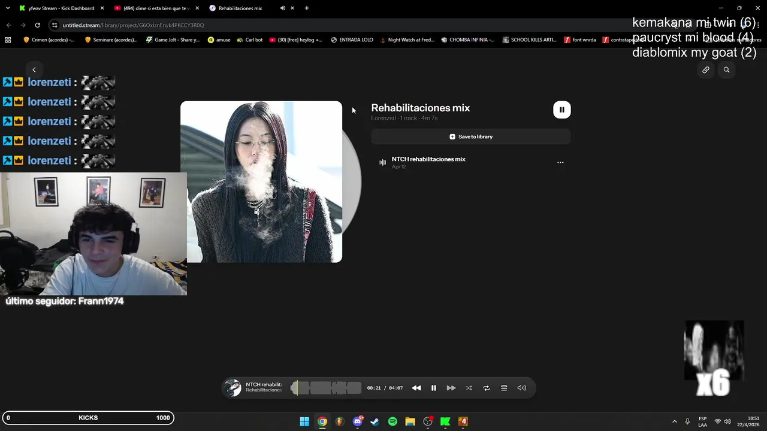Open search with the magnifier icon

(726, 70)
